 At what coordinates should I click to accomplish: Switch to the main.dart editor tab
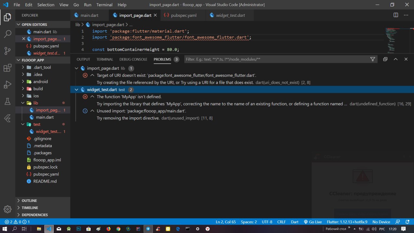[90, 15]
